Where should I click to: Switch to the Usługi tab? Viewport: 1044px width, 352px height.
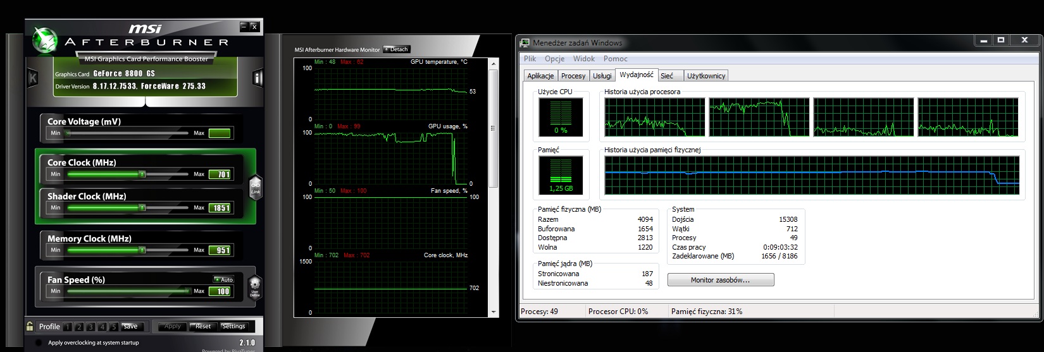pos(602,76)
